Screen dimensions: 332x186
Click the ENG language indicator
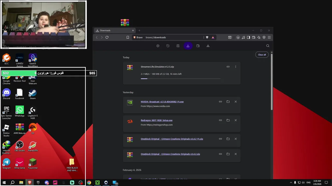[x=308, y=183]
